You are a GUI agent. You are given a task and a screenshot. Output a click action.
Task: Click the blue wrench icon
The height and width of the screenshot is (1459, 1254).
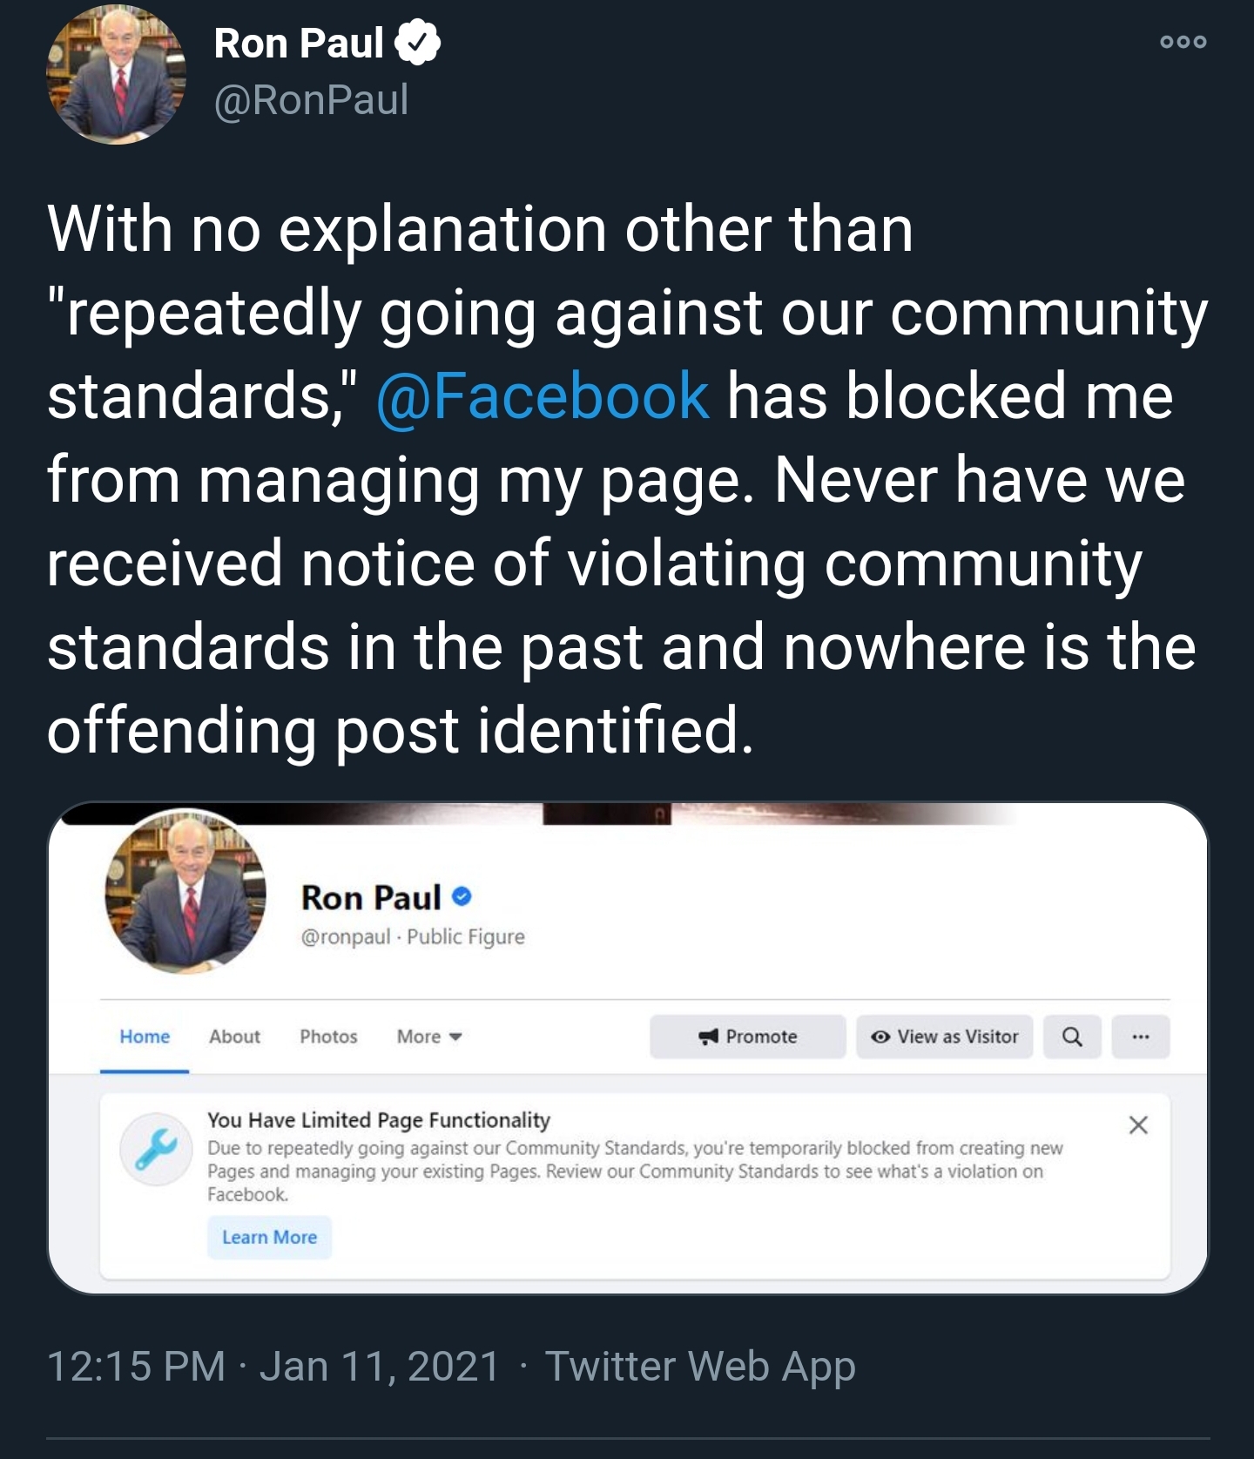(156, 1149)
